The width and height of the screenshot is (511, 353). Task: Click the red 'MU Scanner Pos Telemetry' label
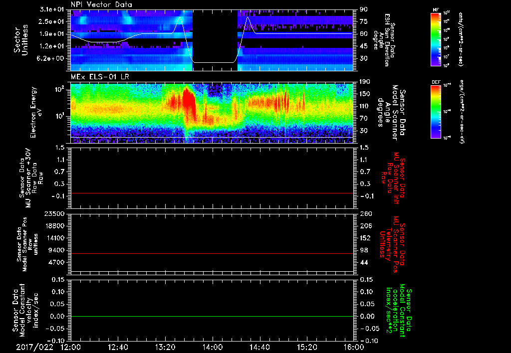click(392, 244)
